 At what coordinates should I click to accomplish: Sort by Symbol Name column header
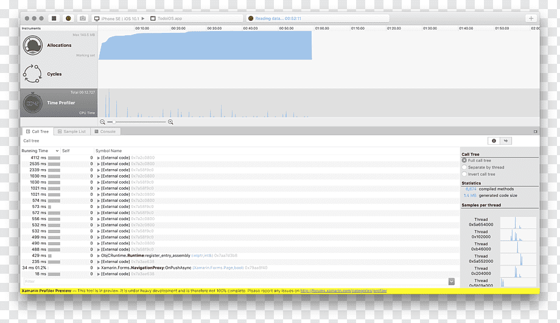tap(108, 151)
